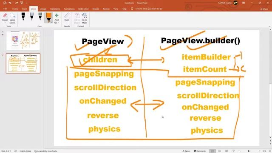Undo the last action
272x153 pixels.
pyautogui.click(x=10, y=3)
